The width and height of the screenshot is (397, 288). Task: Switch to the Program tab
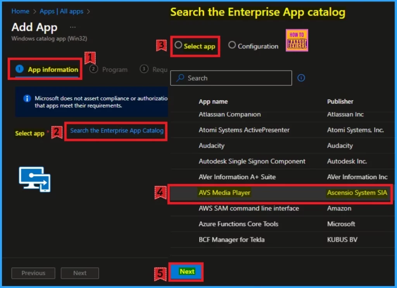coord(109,69)
